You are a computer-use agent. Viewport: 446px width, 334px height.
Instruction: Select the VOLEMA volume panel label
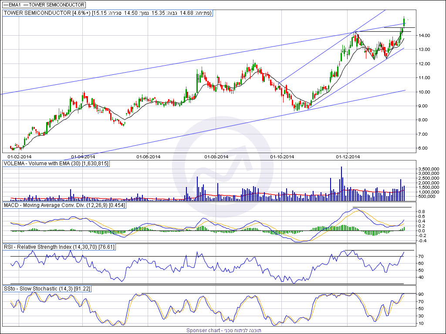coord(56,164)
